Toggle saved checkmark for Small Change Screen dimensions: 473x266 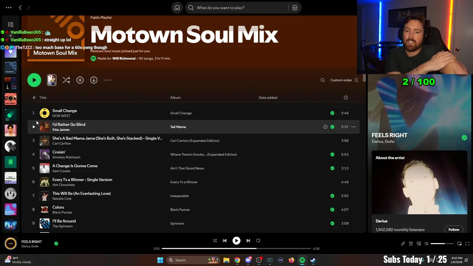(332, 113)
